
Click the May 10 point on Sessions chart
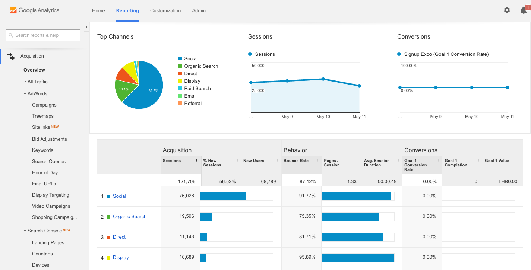coord(323,79)
